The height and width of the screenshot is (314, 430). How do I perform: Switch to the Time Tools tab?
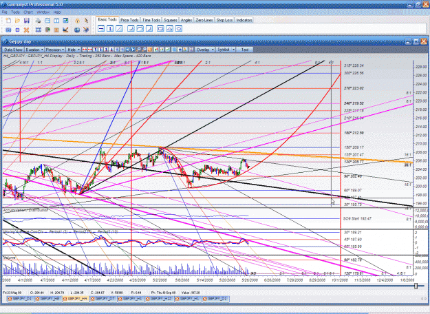(x=151, y=20)
